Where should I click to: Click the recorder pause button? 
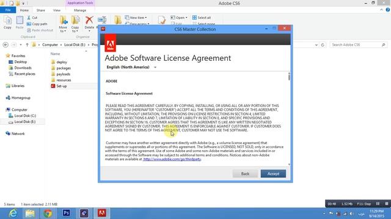click(x=378, y=204)
